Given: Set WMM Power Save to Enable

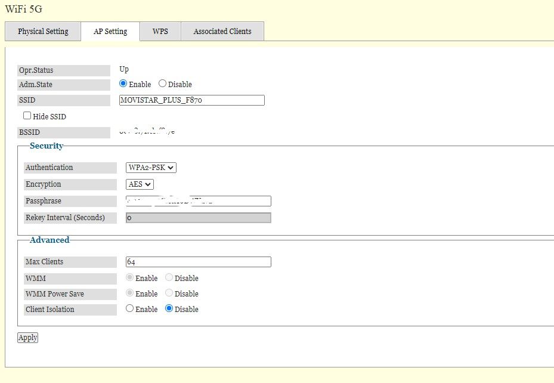Looking at the screenshot, I should pos(130,294).
